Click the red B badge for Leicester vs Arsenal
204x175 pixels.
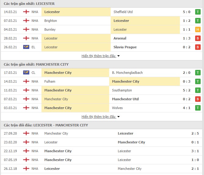pyautogui.click(x=198, y=38)
